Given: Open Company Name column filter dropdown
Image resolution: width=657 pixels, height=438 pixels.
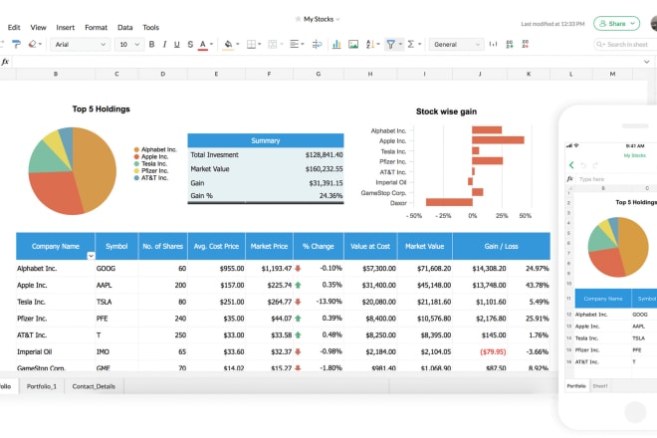Looking at the screenshot, I should pyautogui.click(x=91, y=256).
